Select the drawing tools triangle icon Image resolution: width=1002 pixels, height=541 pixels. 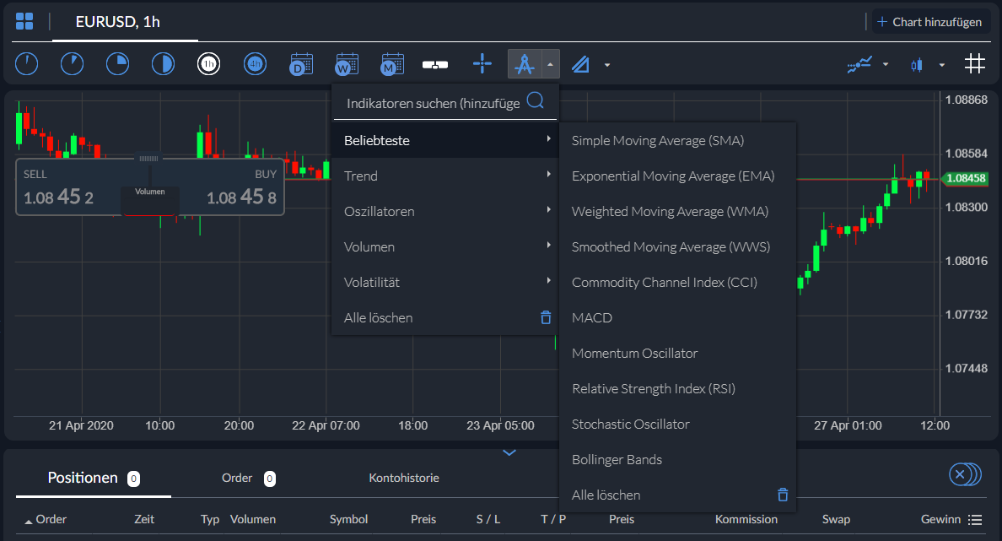(x=581, y=65)
